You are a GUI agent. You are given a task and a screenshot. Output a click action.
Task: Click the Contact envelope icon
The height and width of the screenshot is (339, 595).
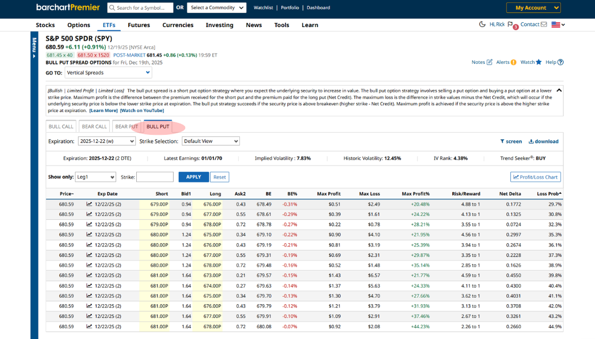543,24
